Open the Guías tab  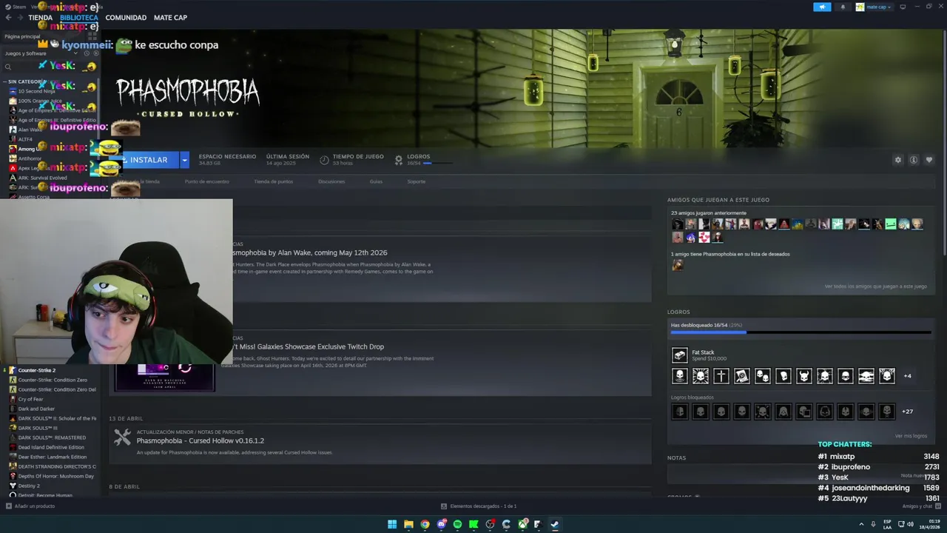376,181
